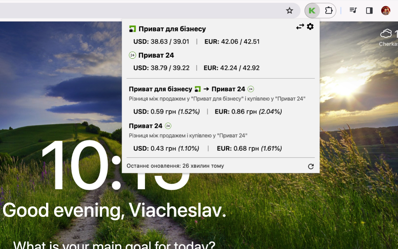Click 'Останнє оновлення: 26 хвилин тому' status text

[x=175, y=166]
